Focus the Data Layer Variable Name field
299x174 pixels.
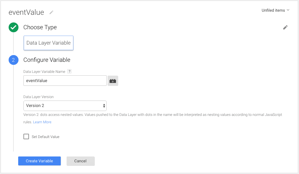pos(65,81)
